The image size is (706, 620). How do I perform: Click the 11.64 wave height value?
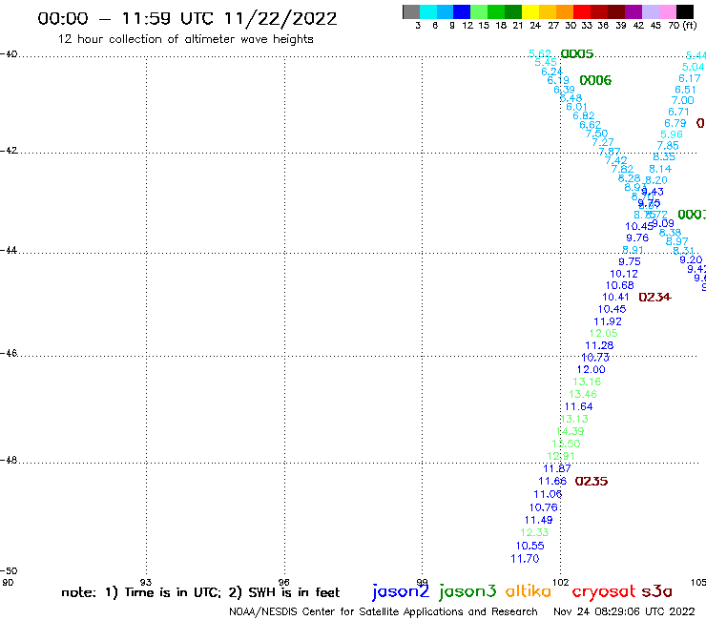tap(578, 406)
